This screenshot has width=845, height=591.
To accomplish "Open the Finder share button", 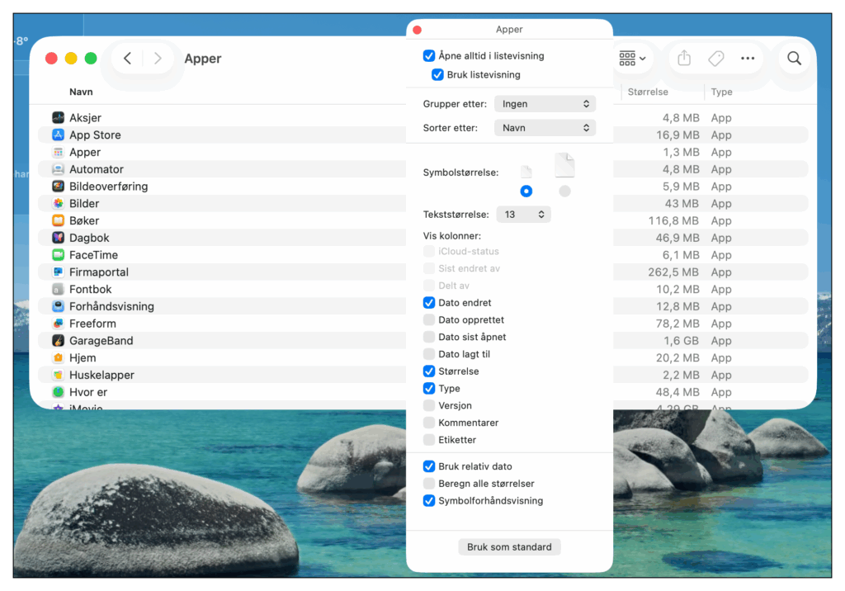I will (684, 59).
